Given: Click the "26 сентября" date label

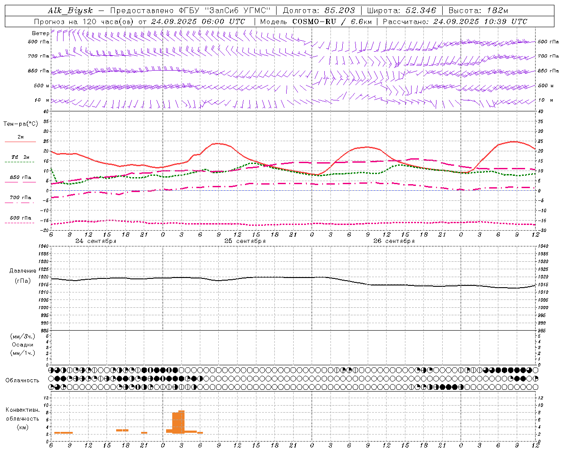Looking at the screenshot, I should point(394,241).
